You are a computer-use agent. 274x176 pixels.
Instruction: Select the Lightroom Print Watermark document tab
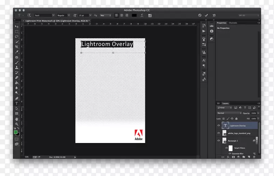tap(57, 21)
